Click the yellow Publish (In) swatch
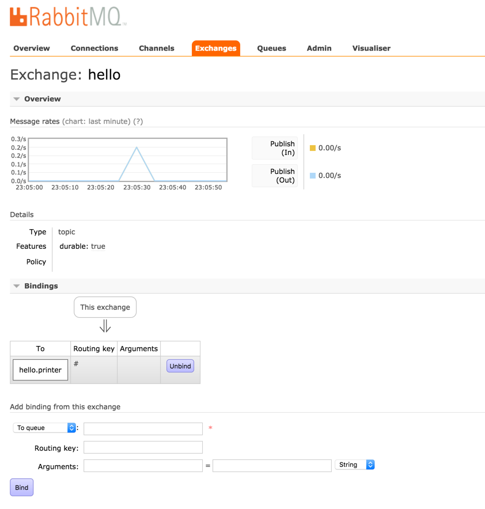Viewport: 485px width, 509px height. tap(313, 148)
